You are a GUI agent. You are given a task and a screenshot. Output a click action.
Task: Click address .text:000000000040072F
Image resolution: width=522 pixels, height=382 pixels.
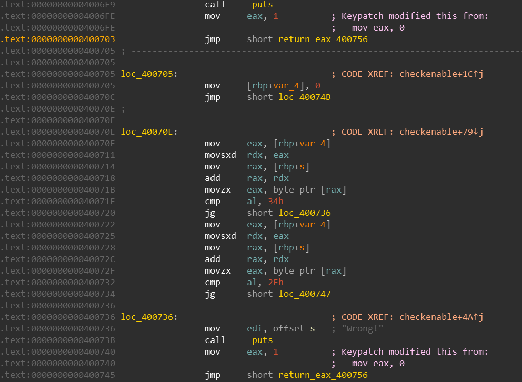[58, 271]
